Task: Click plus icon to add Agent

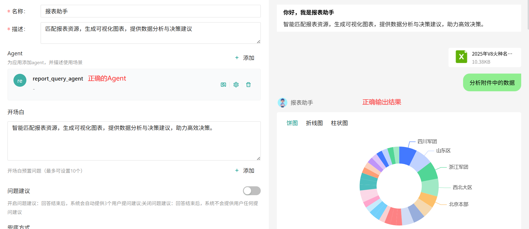Action: pyautogui.click(x=237, y=58)
